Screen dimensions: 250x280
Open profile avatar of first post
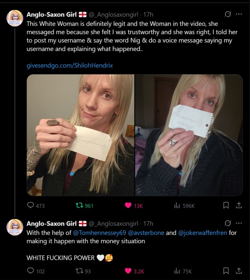coord(15,18)
